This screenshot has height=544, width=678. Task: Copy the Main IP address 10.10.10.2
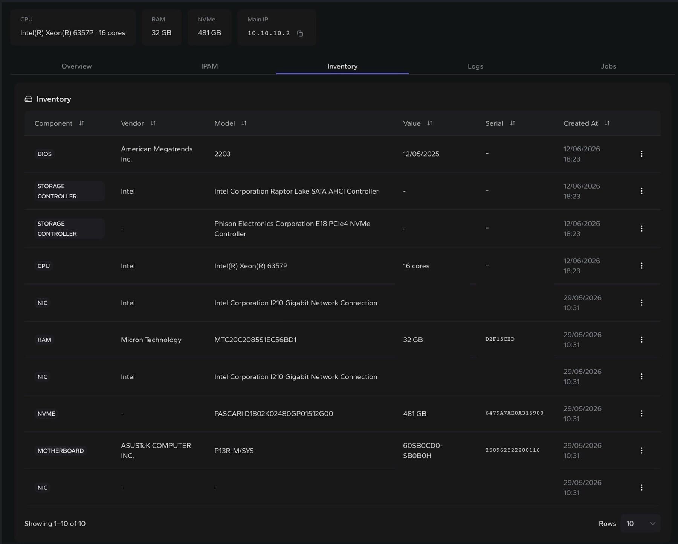coord(300,34)
